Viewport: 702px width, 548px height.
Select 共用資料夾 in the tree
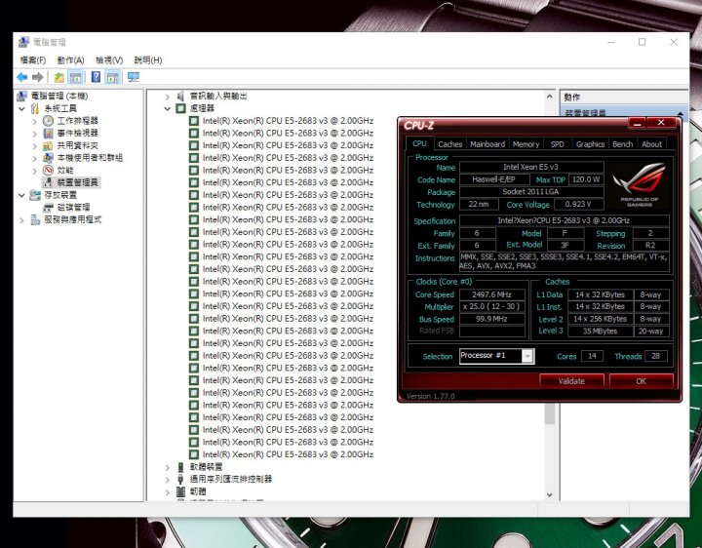[x=77, y=145]
